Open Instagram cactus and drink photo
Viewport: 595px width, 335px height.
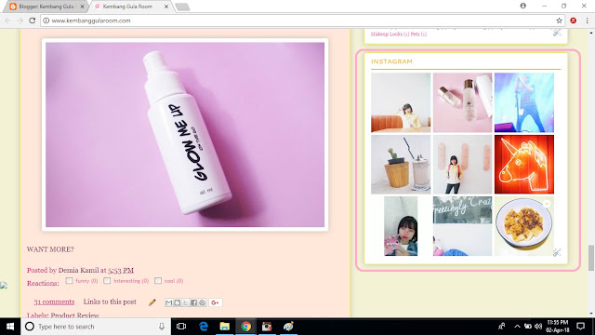coord(401,165)
